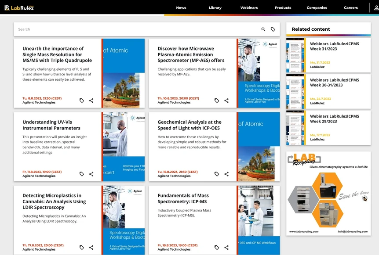Image resolution: width=379 pixels, height=255 pixels.
Task: Open the Library menu
Action: click(215, 8)
